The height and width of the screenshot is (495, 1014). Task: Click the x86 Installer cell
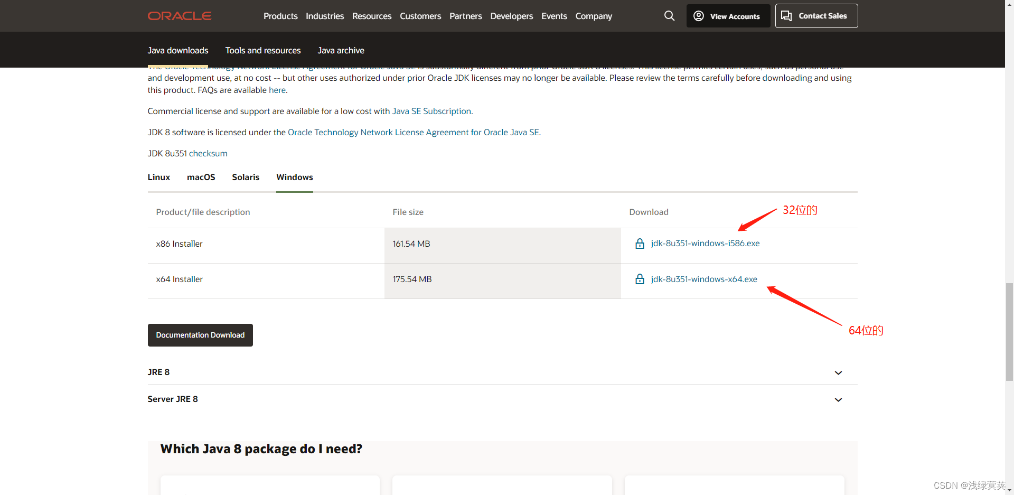tap(180, 244)
